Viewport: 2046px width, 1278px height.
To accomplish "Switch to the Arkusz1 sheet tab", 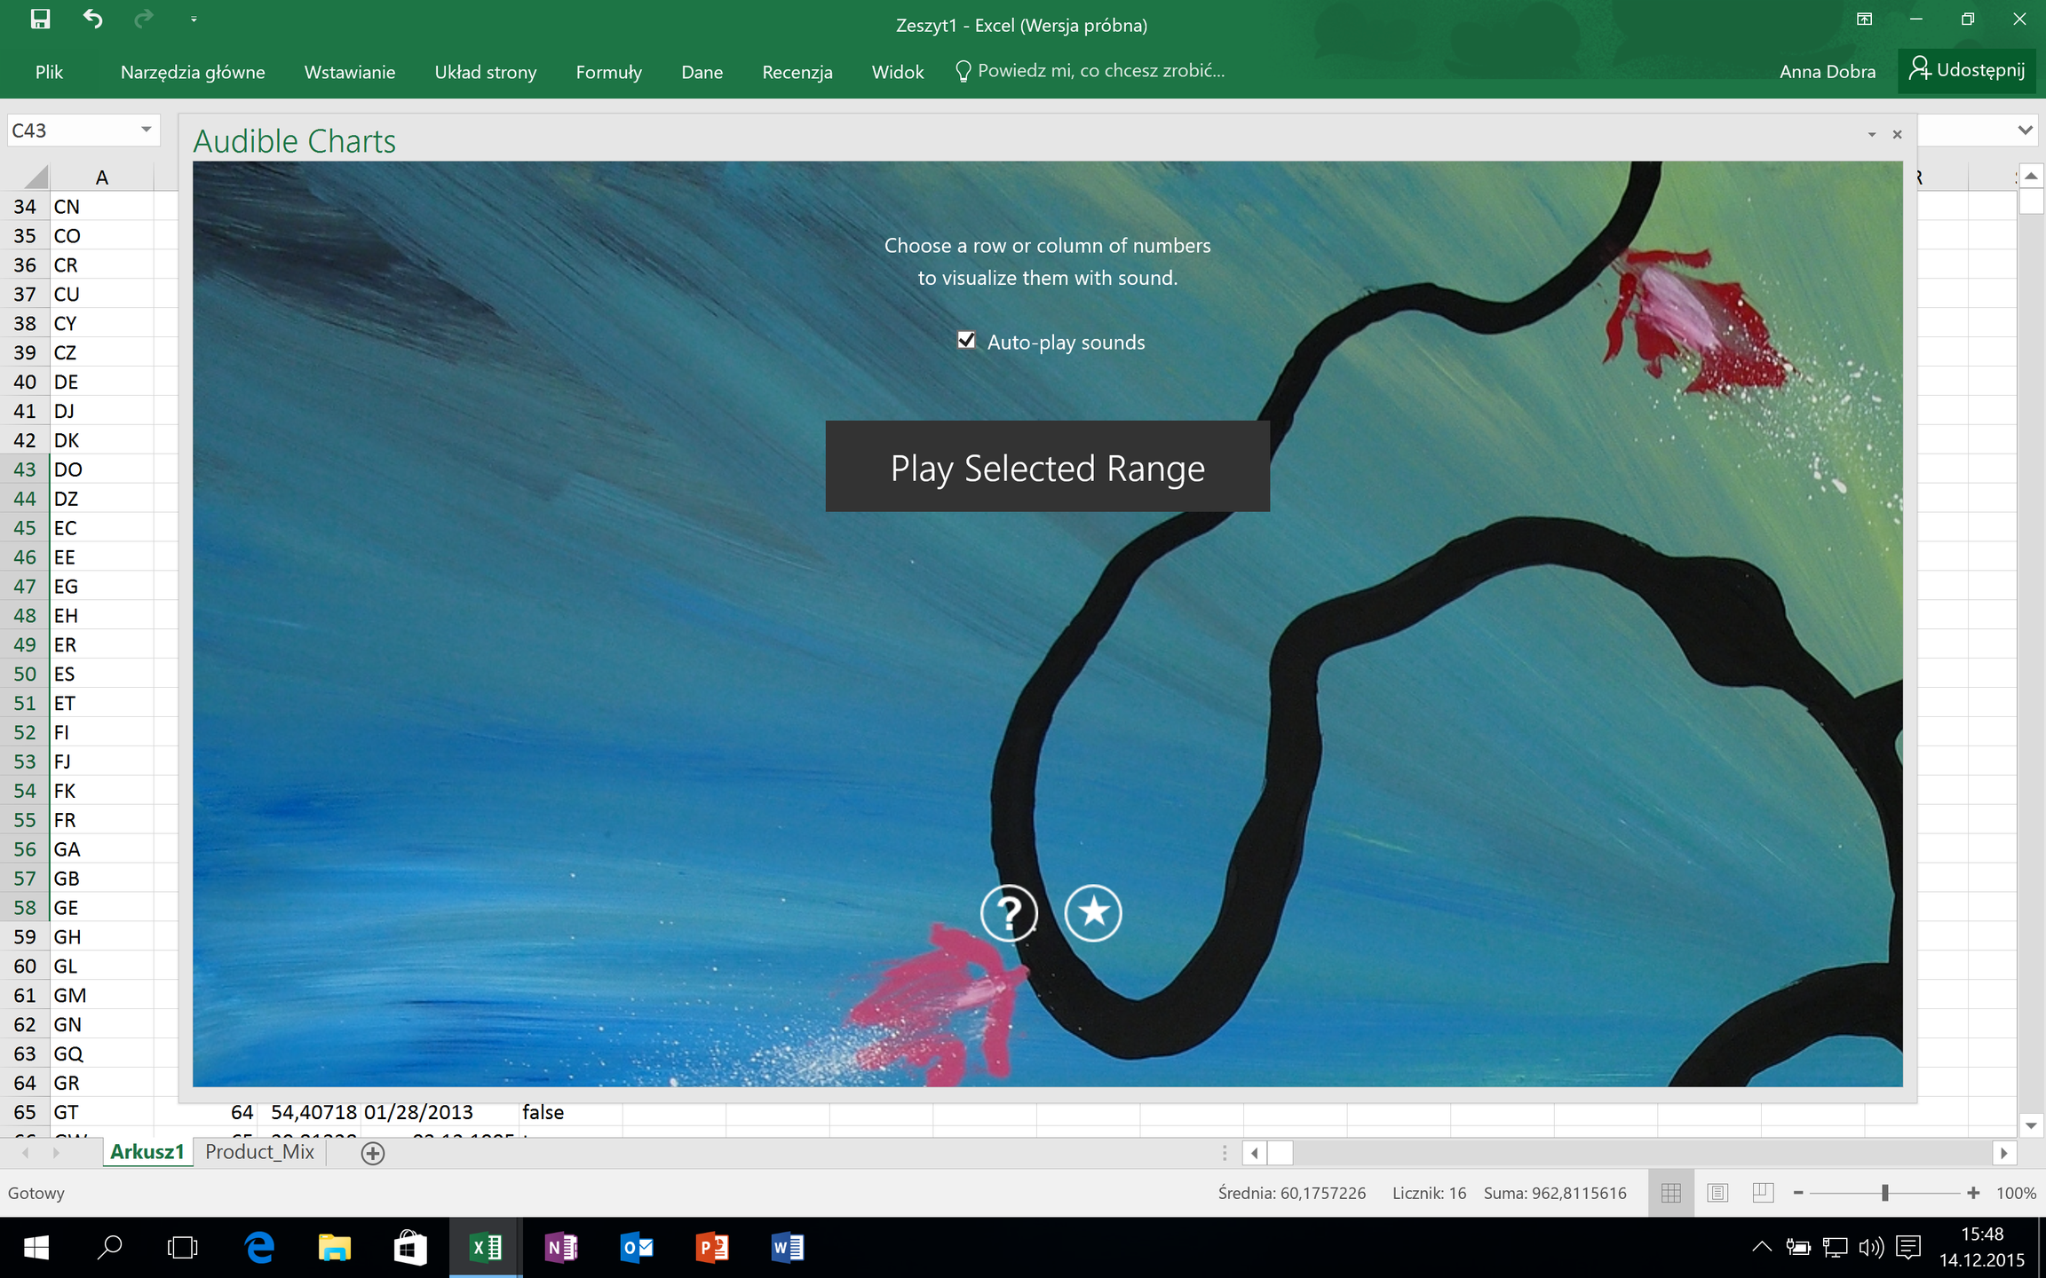I will (x=147, y=1152).
